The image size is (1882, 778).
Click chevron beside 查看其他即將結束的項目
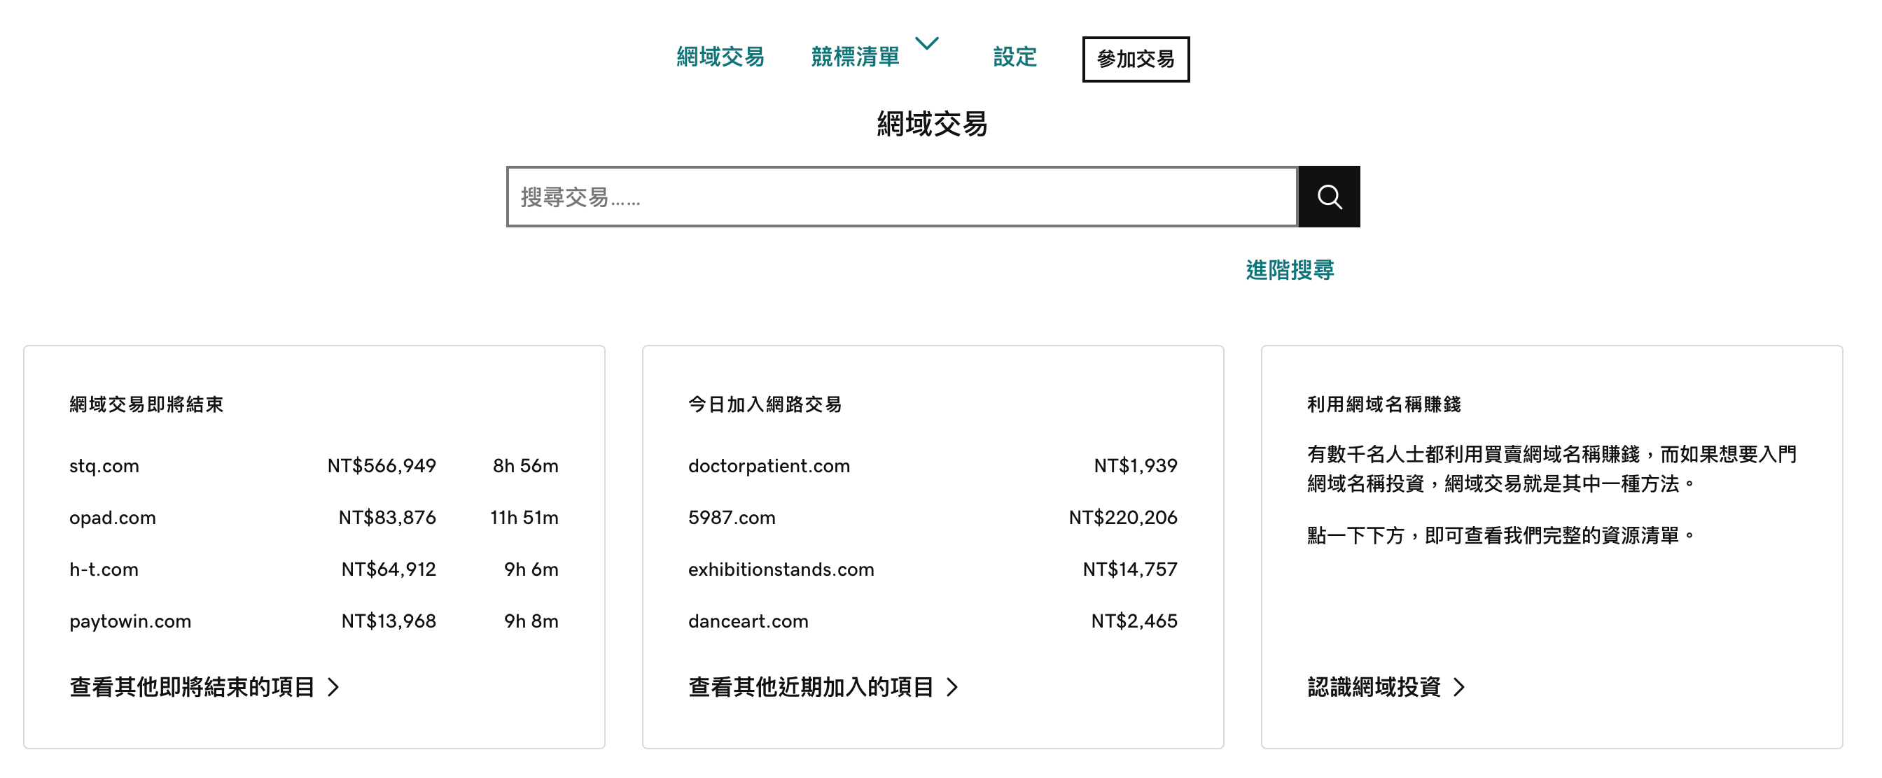(x=334, y=687)
